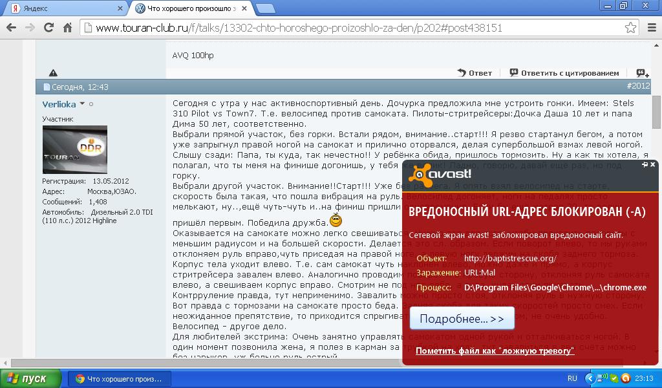This screenshot has width=662, height=388.
Task: Minimize the Chrome browser window
Action: pyautogui.click(x=608, y=6)
